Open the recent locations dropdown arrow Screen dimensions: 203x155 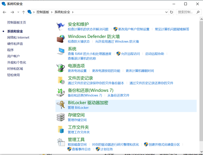pyautogui.click(x=18, y=12)
